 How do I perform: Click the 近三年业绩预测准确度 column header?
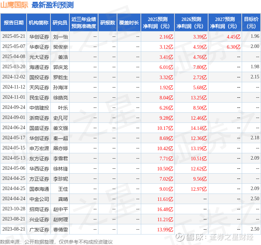click(84, 23)
